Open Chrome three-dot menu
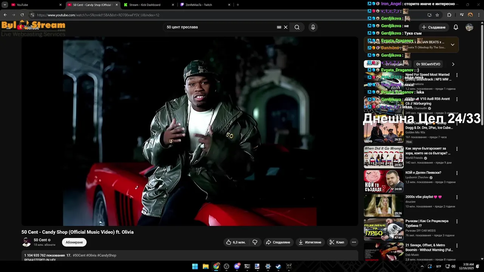 478,15
